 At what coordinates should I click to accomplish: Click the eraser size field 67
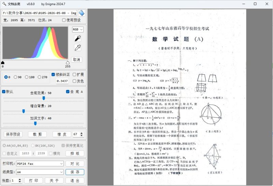click(76, 134)
